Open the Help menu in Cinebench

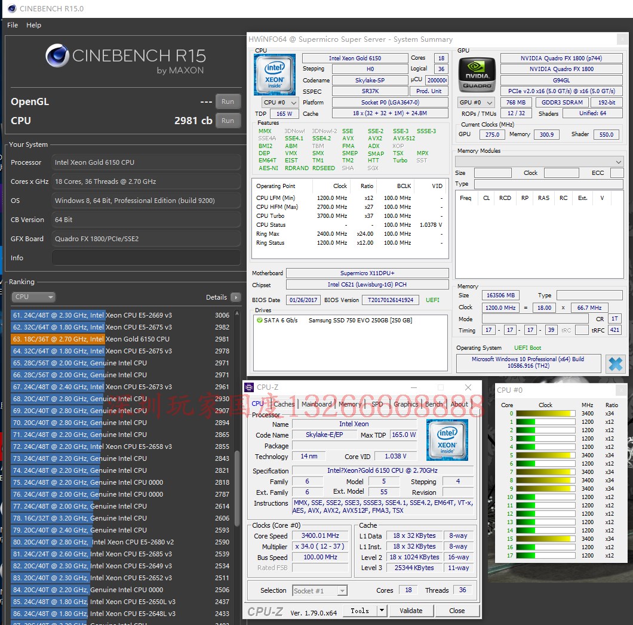click(x=33, y=25)
